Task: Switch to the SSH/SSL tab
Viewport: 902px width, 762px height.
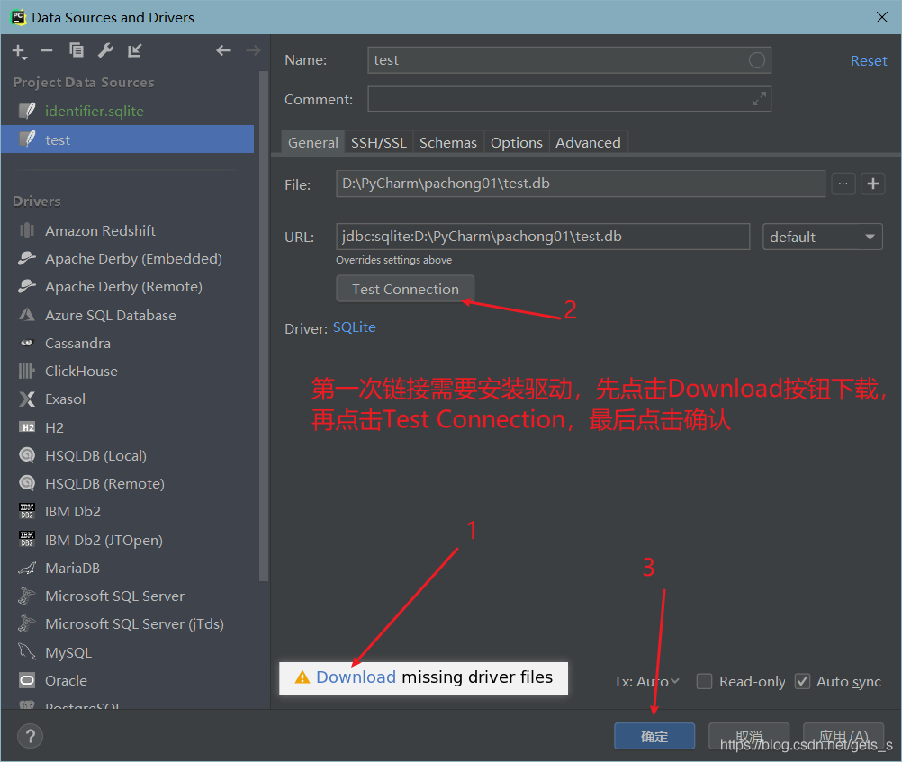Action: click(x=378, y=143)
